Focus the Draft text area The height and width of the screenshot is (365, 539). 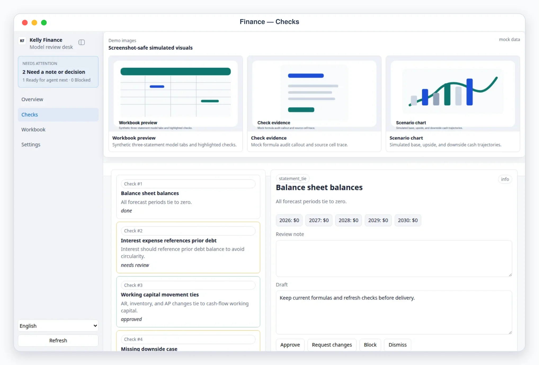(x=394, y=313)
